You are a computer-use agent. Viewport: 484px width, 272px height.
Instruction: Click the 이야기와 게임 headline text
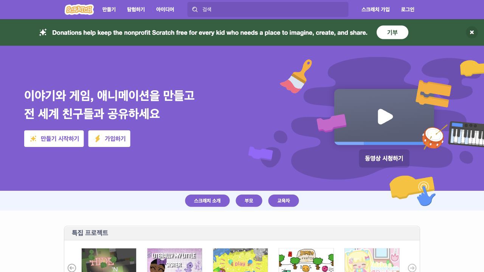109,95
